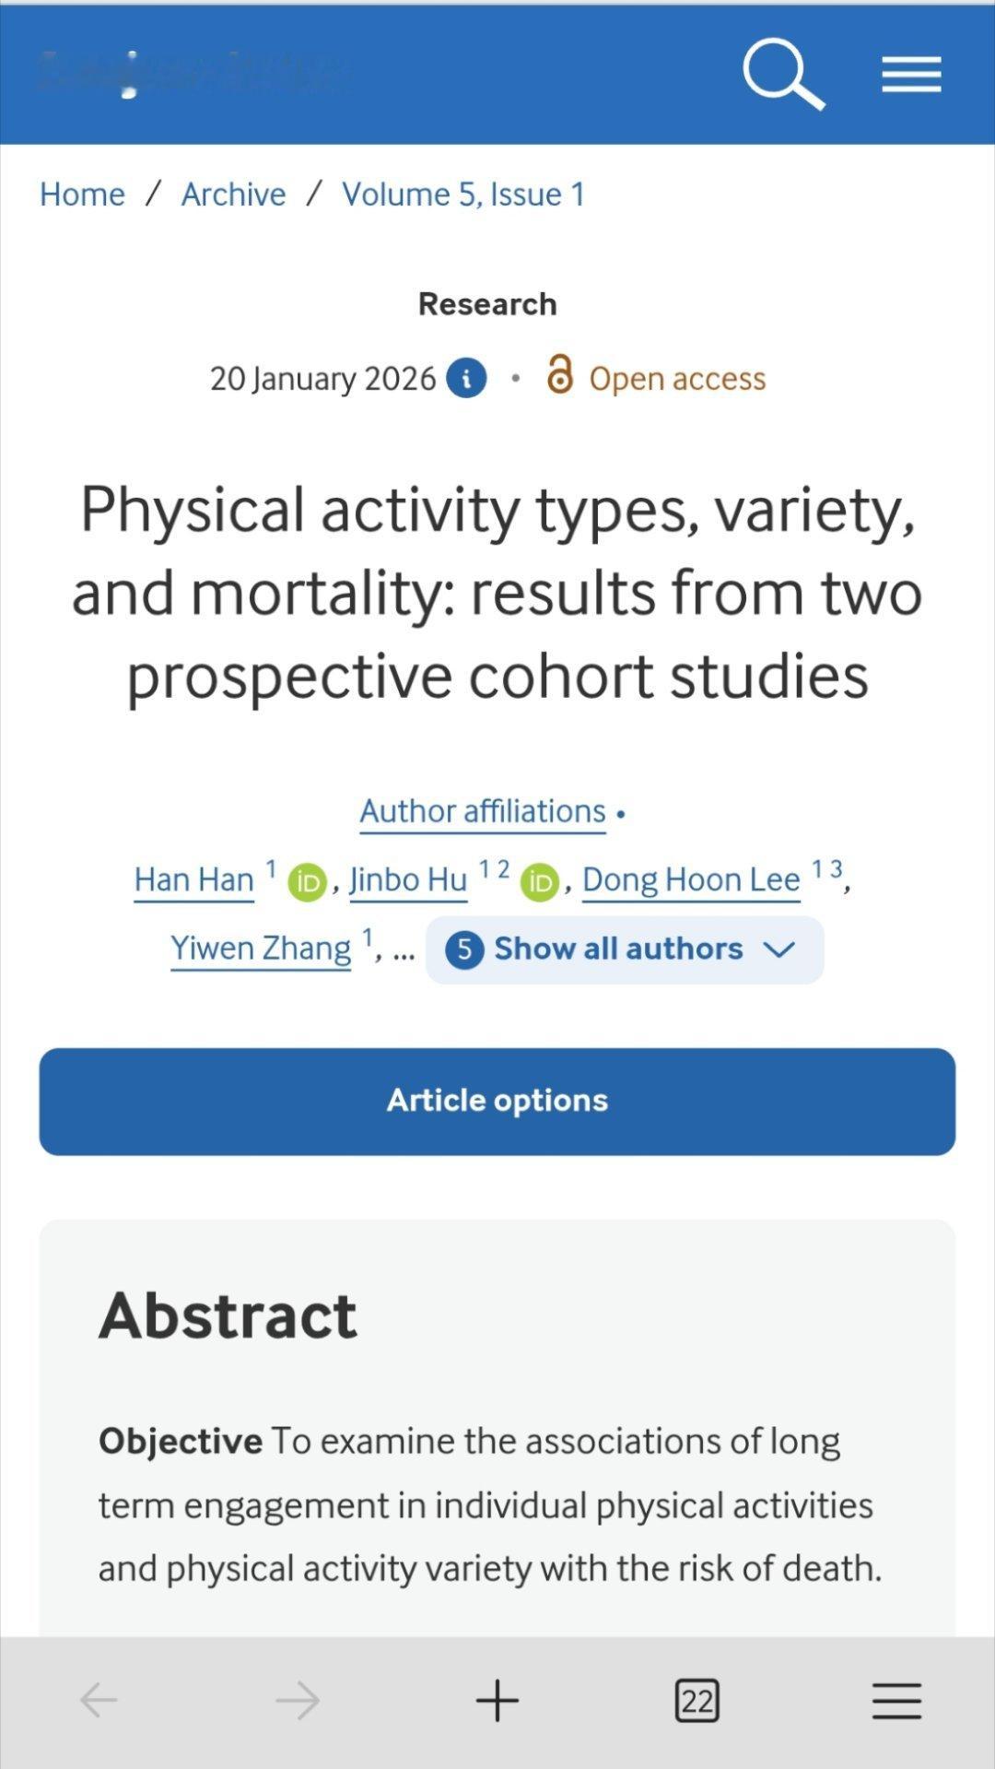This screenshot has height=1769, width=995.
Task: Click the chevron next to Show all authors
Action: pos(779,949)
